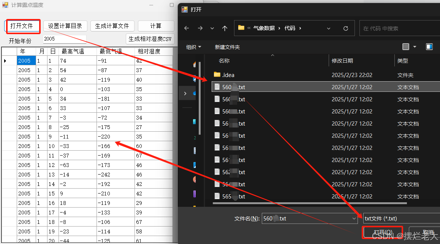Open the 组织 menu
The image size is (440, 244).
click(x=194, y=47)
